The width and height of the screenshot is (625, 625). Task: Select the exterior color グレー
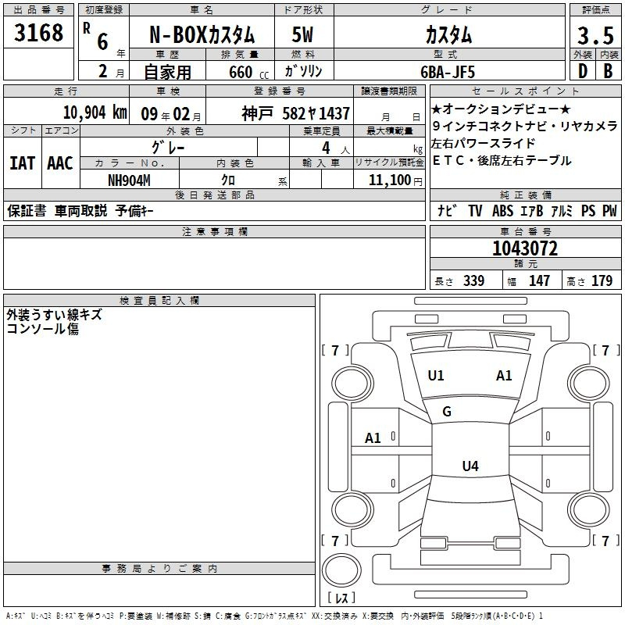point(168,148)
